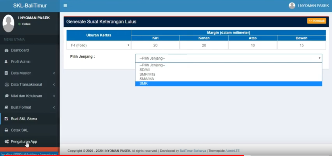Click the Atas margin field showing 10

[x=253, y=45]
